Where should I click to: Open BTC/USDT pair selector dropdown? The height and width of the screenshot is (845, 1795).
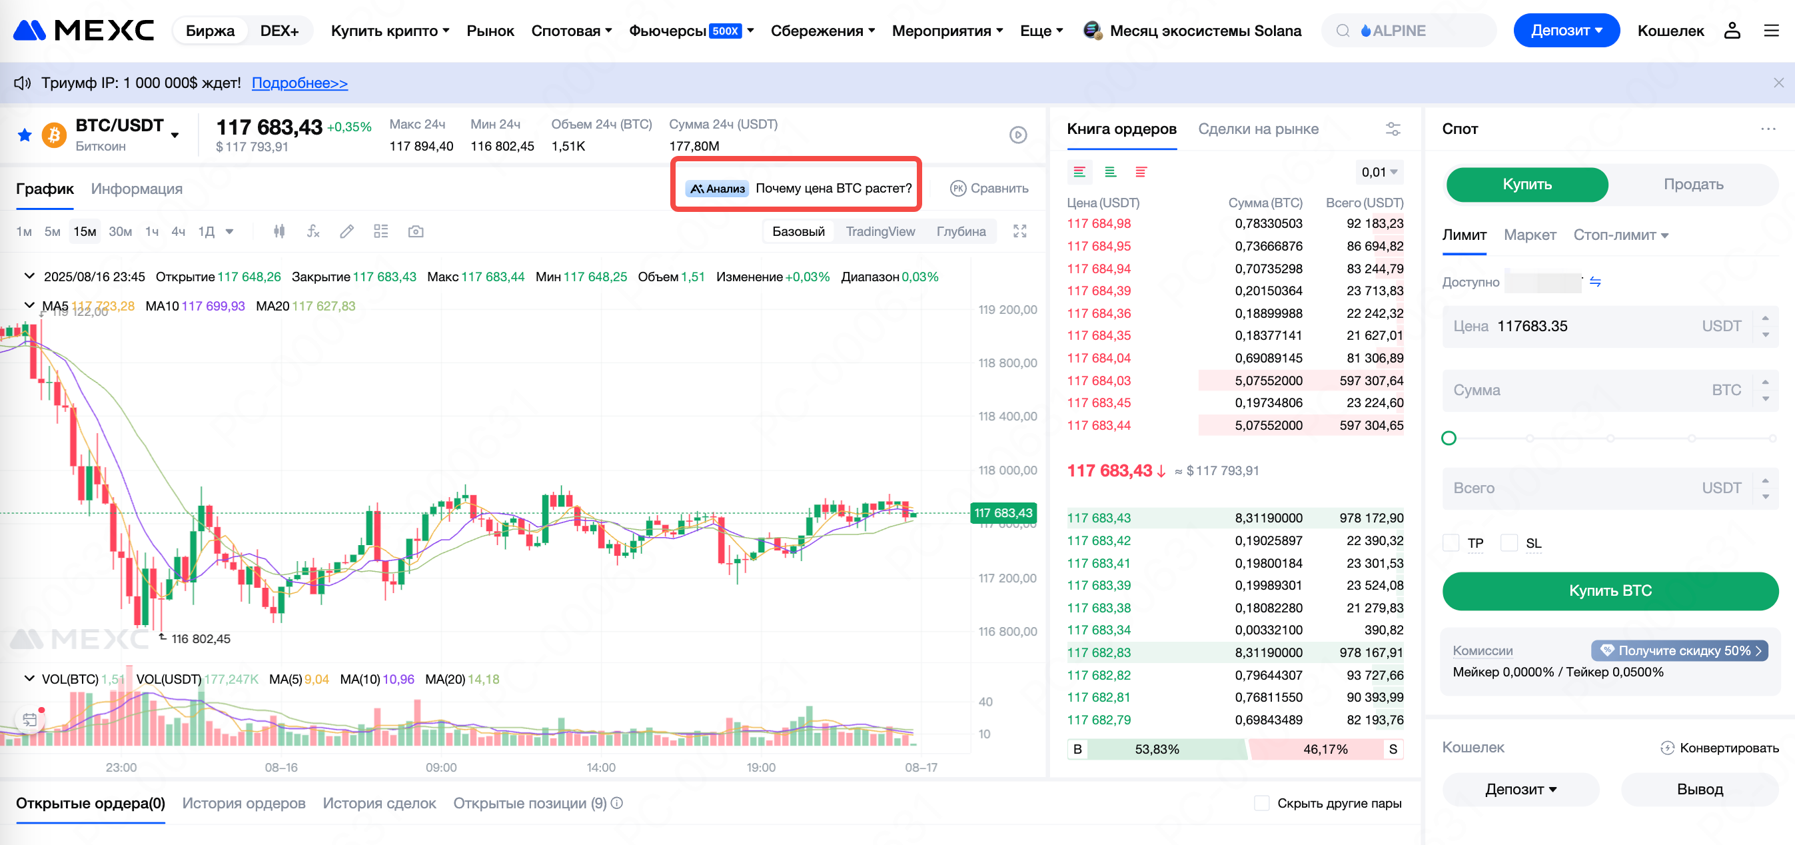click(x=175, y=135)
